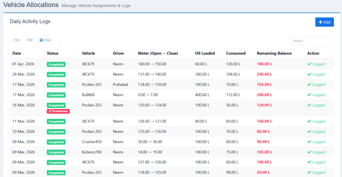Click Completed badge in the Kobeno780 row

[56, 152]
